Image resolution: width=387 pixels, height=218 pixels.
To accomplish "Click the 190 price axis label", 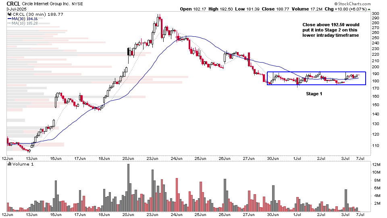I will [375, 73].
